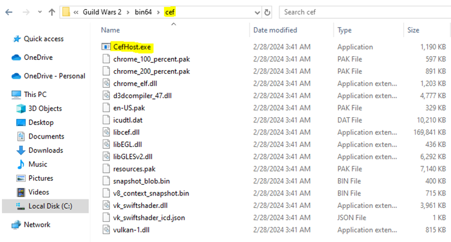Viewport: 451px width, 242px height.
Task: Show hidden path with double chevron
Action: (x=76, y=12)
